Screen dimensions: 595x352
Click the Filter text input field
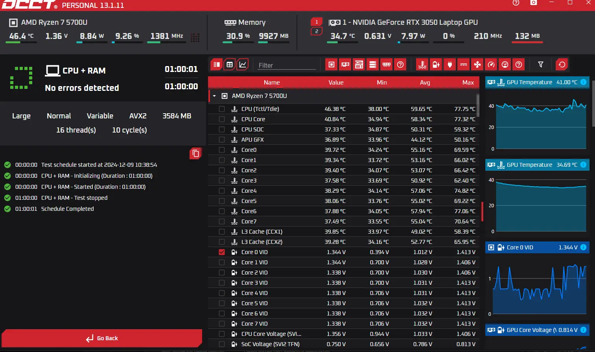[x=287, y=65]
